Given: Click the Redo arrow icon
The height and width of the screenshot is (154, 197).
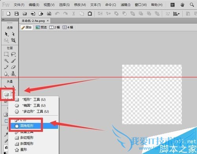Looking at the screenshot, I should click(x=65, y=13).
